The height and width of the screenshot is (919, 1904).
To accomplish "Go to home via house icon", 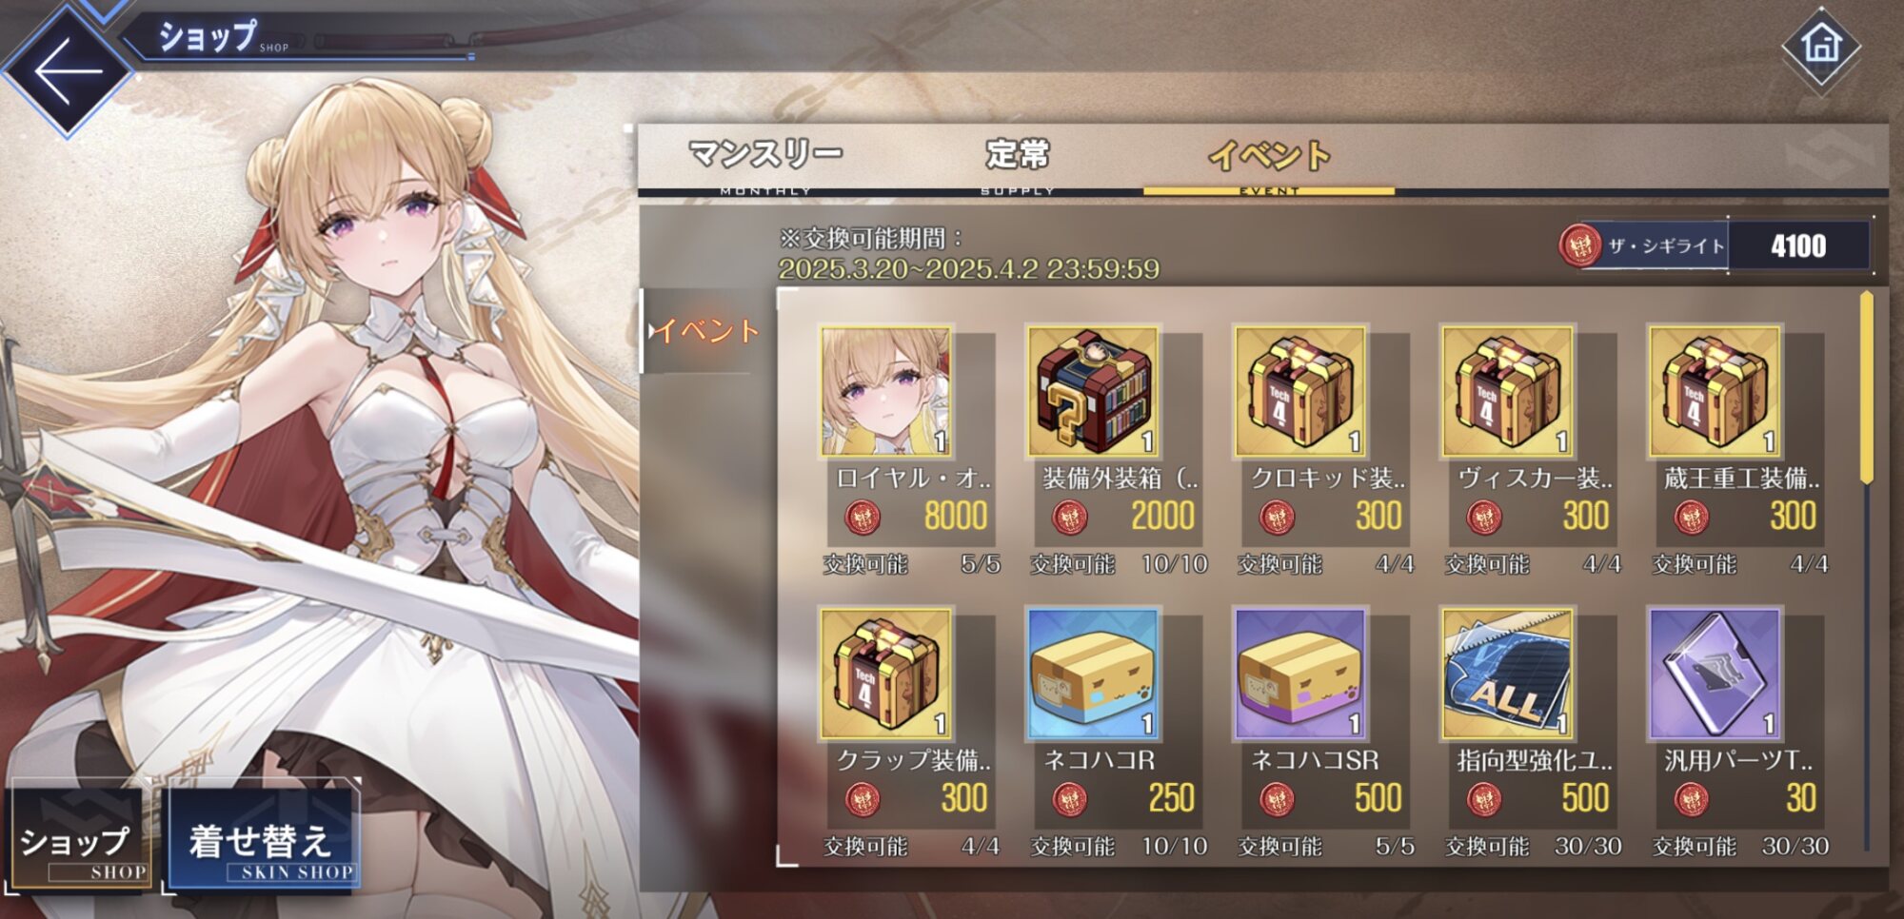I will pyautogui.click(x=1821, y=45).
